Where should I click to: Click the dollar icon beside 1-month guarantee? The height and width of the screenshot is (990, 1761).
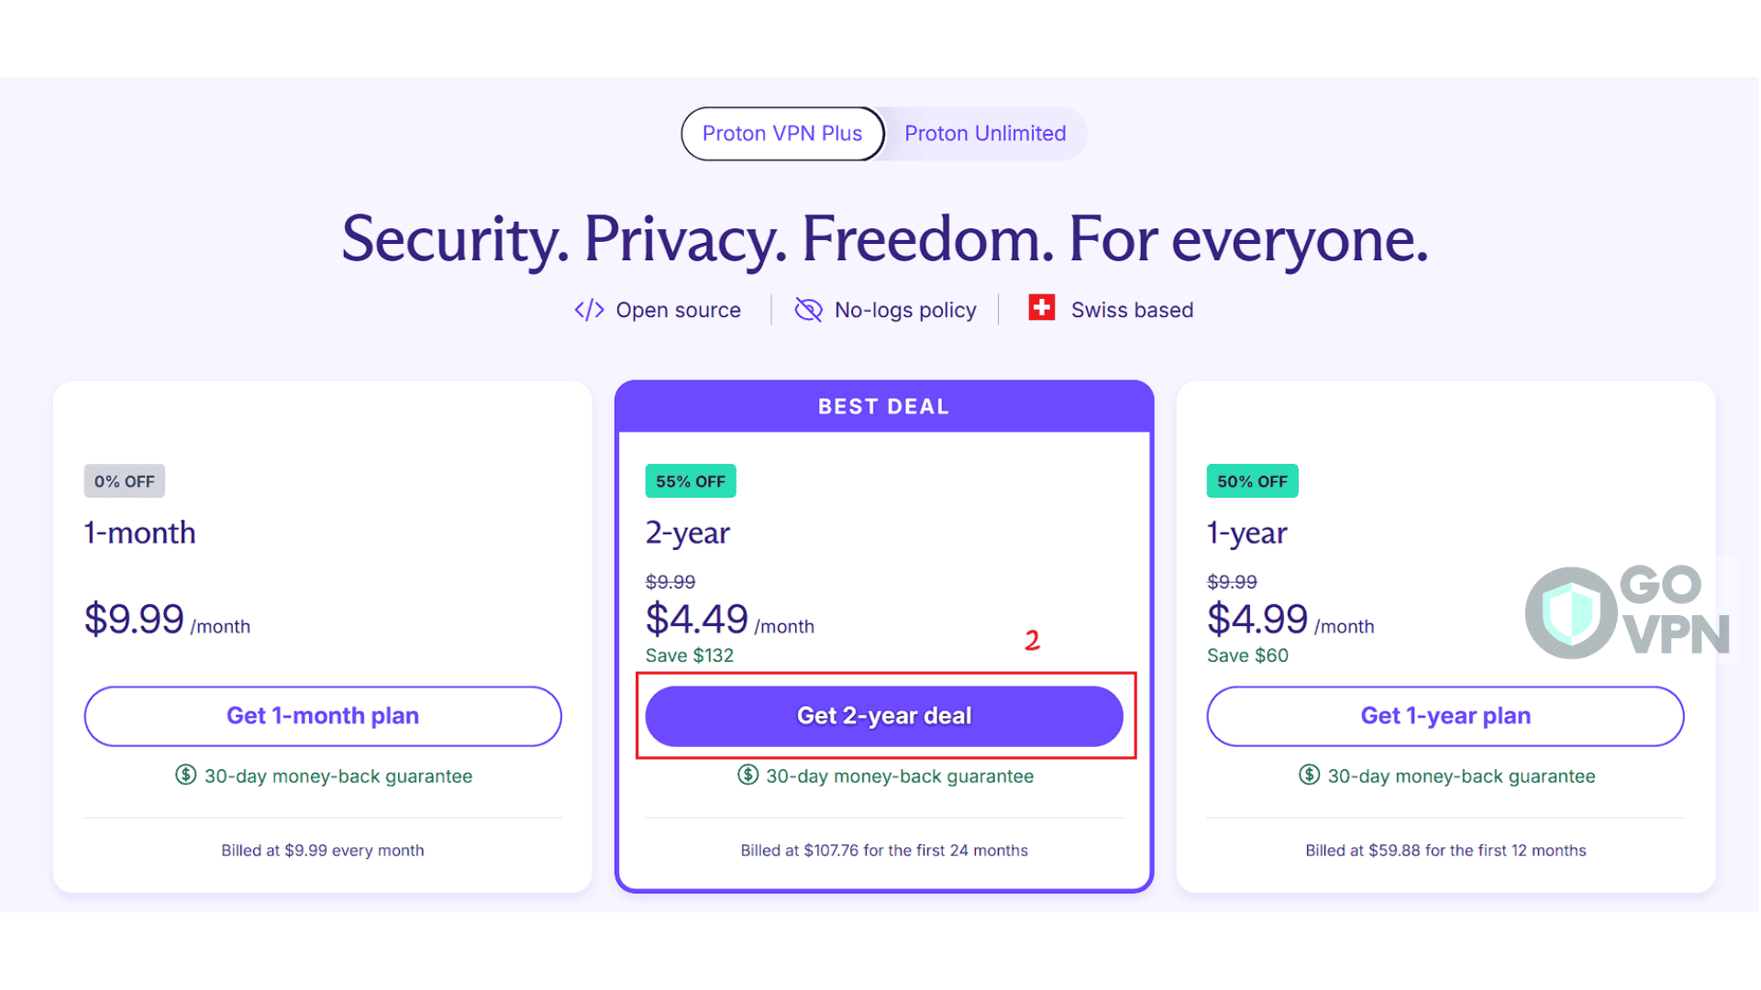[x=185, y=775]
